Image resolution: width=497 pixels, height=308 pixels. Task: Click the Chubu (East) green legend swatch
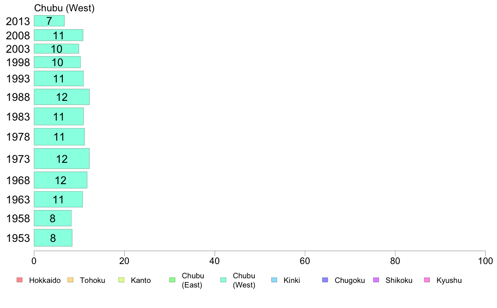[172, 280]
